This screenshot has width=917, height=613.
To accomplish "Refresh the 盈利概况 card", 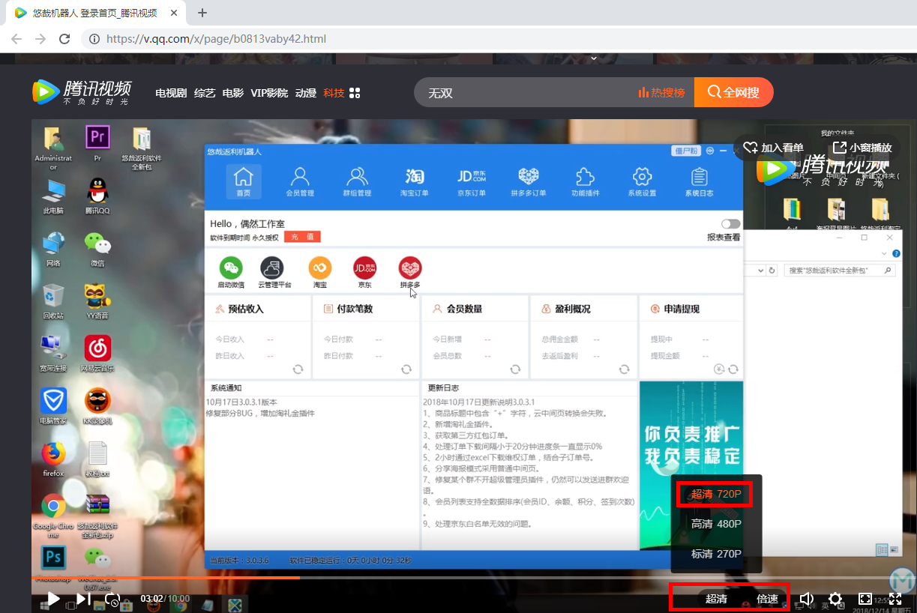I will [624, 369].
